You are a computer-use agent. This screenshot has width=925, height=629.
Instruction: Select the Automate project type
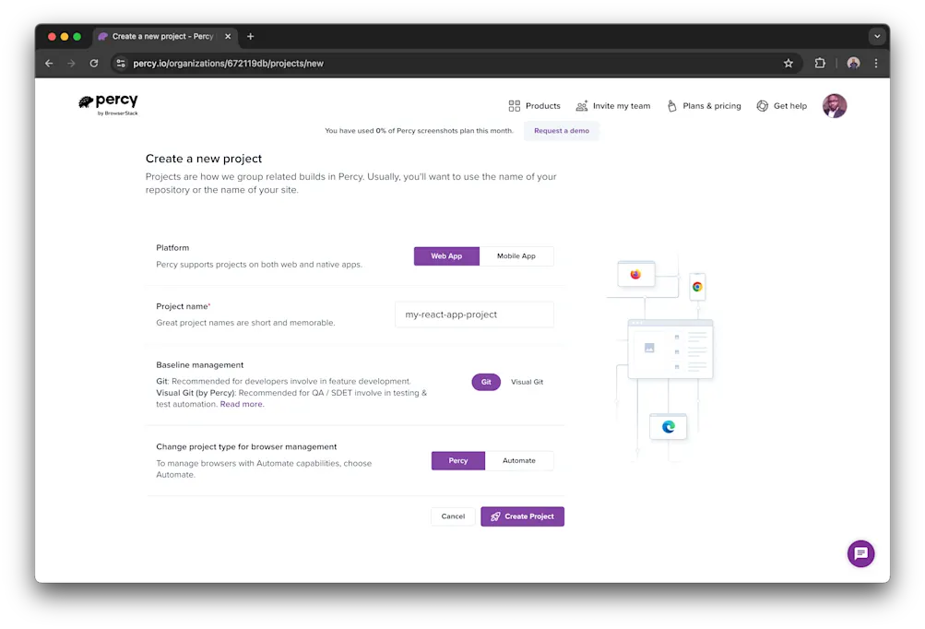pyautogui.click(x=519, y=461)
